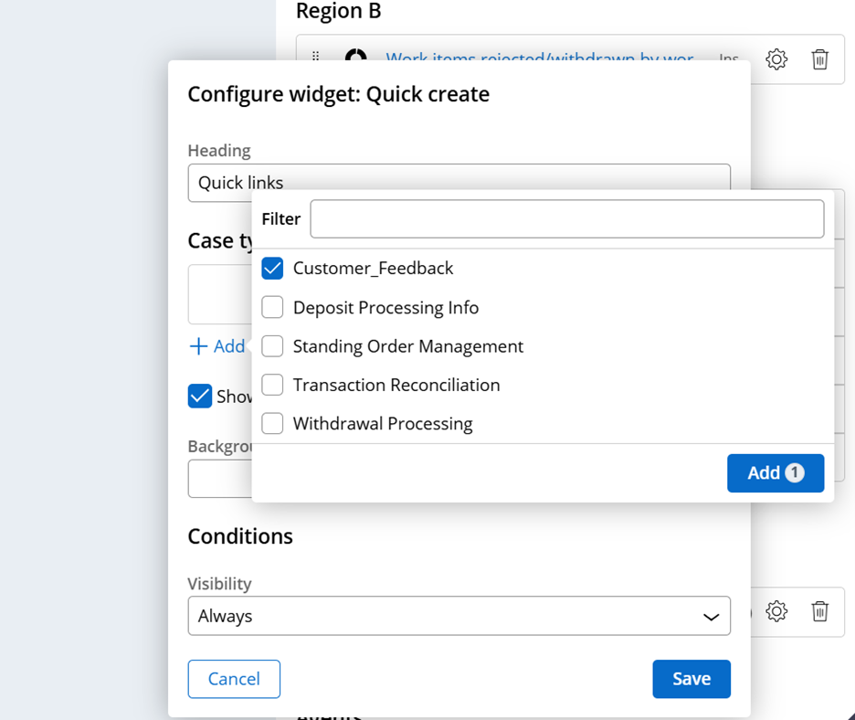The width and height of the screenshot is (855, 720).
Task: Open settings for the top widget
Action: (776, 58)
